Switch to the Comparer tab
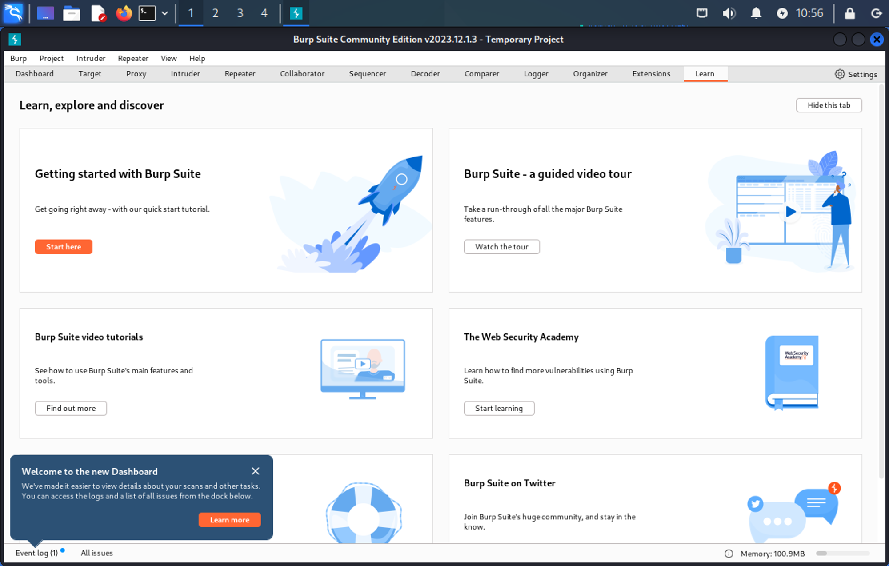Image resolution: width=889 pixels, height=566 pixels. pyautogui.click(x=482, y=74)
